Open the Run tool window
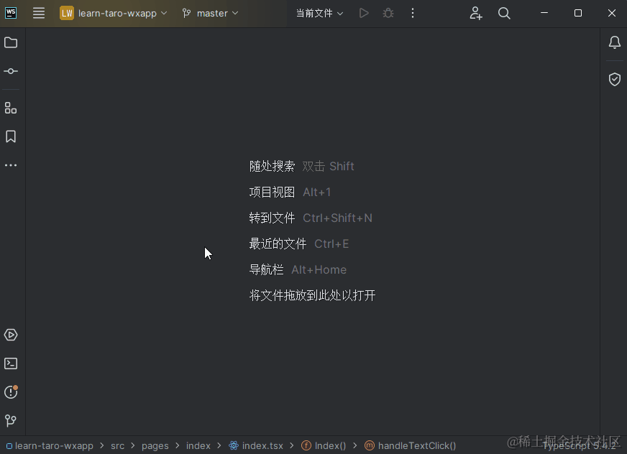Screen dimensions: 627x454 pos(11,335)
